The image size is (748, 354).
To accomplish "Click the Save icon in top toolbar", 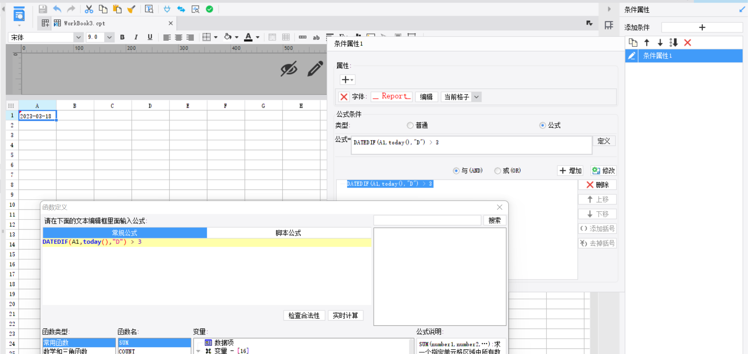I will click(43, 9).
